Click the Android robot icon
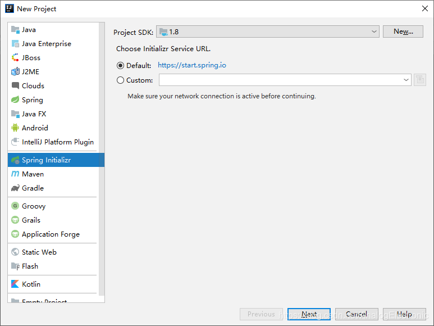 15,128
